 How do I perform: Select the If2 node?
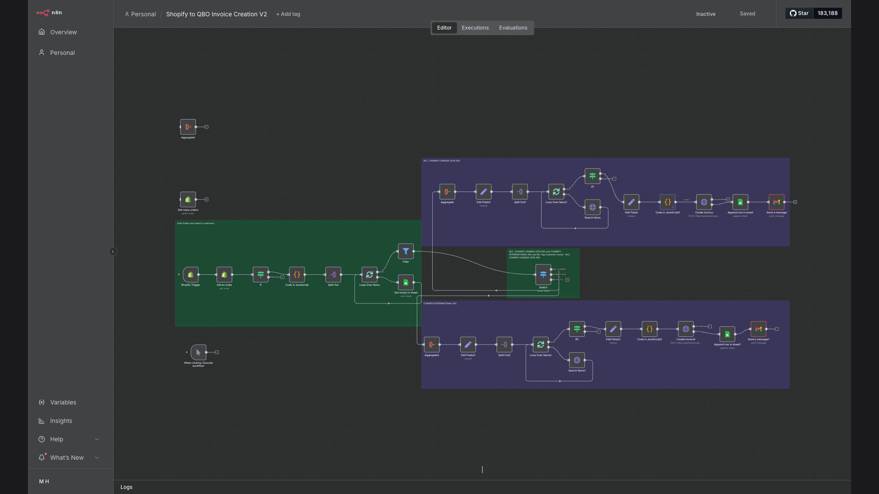point(577,329)
